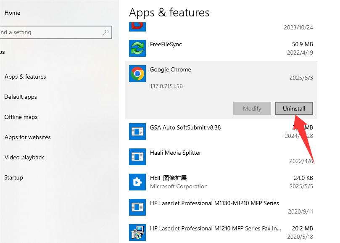This screenshot has height=243, width=340.
Task: Open Apps & features sidebar page
Action: [x=25, y=77]
